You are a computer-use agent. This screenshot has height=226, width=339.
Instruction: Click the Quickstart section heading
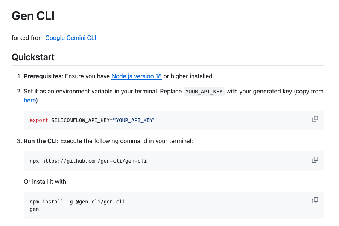33,57
